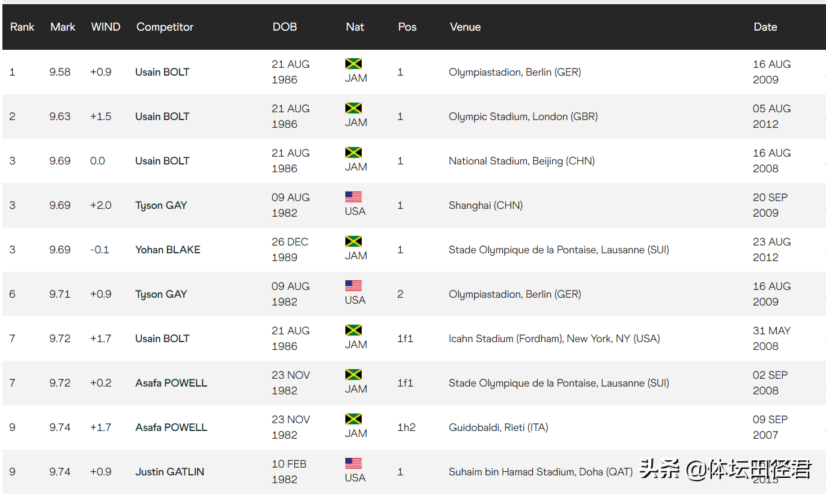Click the Jamaica flag in Bolt's 9.58 row

point(353,64)
